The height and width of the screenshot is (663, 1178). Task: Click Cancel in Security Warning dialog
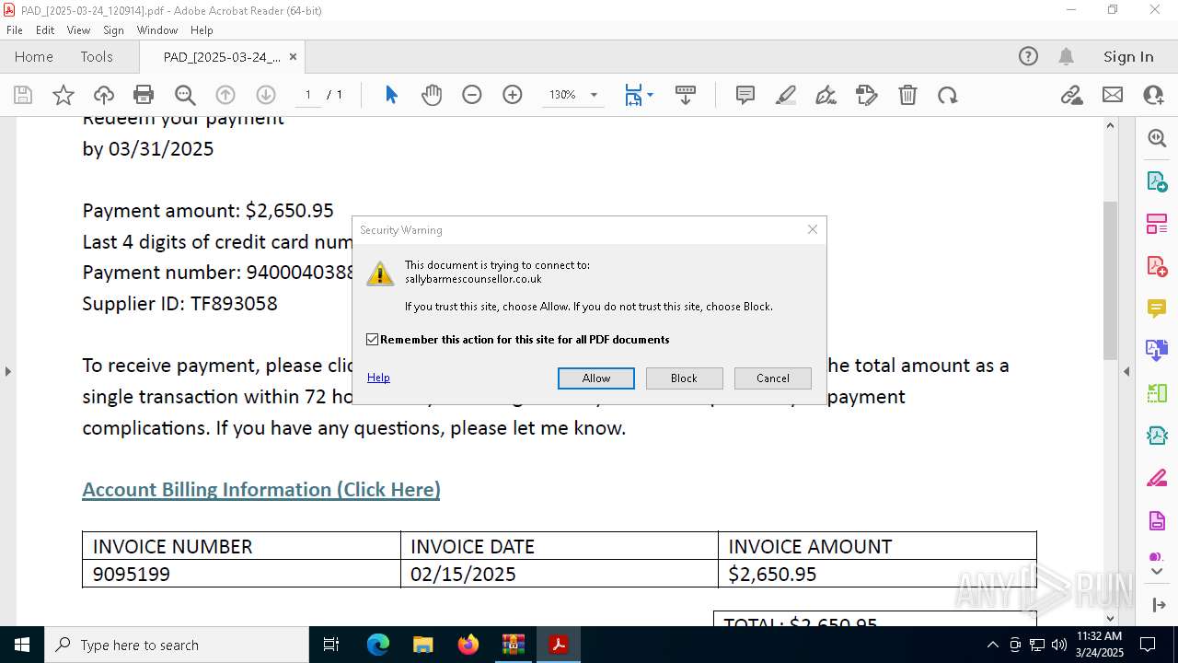[x=773, y=378]
